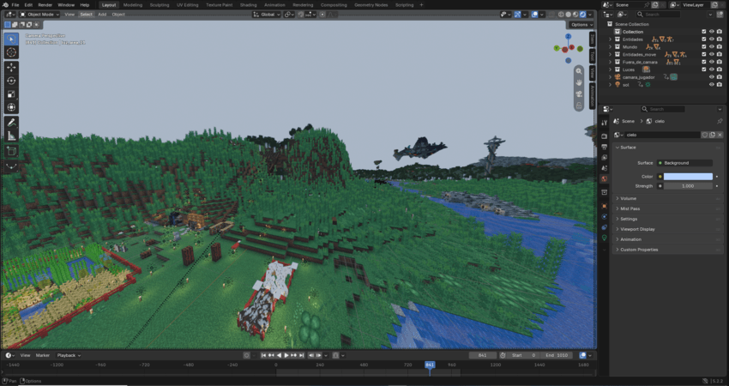Open the timeline Playback popover
The image size is (729, 386).
[x=69, y=355]
